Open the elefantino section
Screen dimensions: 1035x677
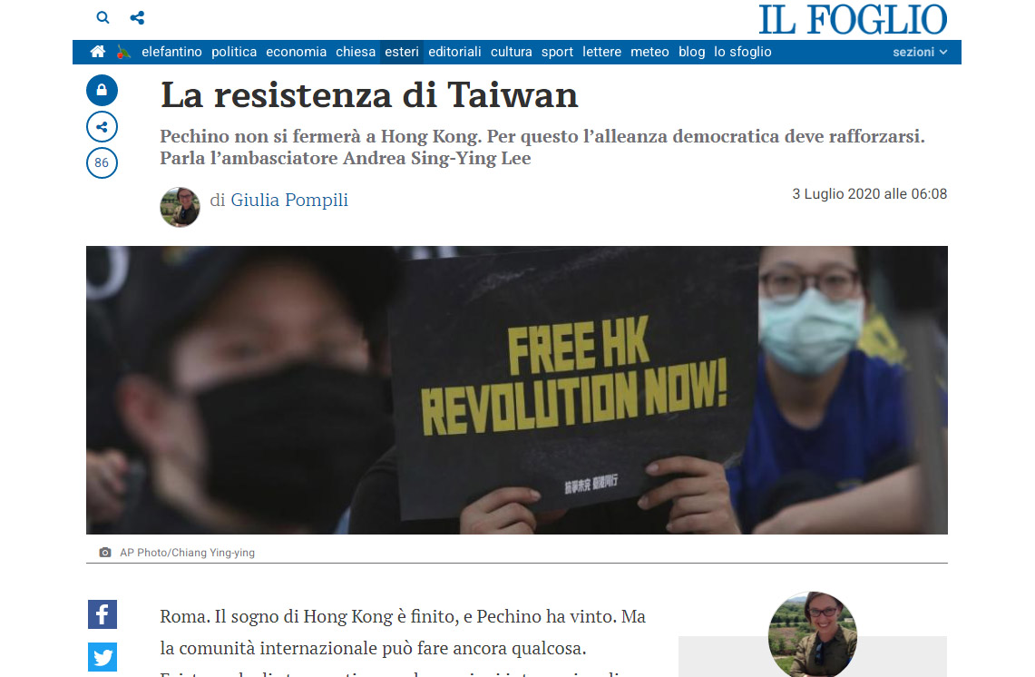(x=171, y=52)
